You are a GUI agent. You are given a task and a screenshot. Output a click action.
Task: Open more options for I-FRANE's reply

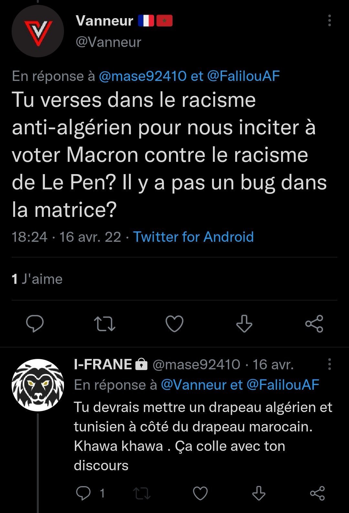329,364
